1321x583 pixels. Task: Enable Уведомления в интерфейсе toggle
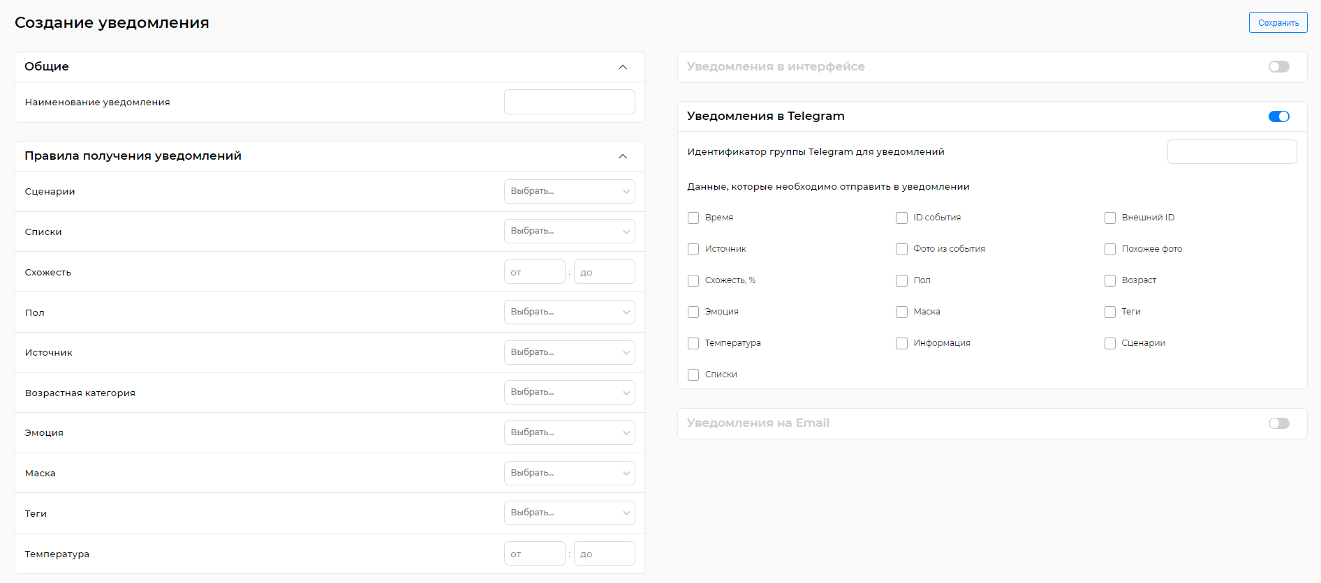1279,67
